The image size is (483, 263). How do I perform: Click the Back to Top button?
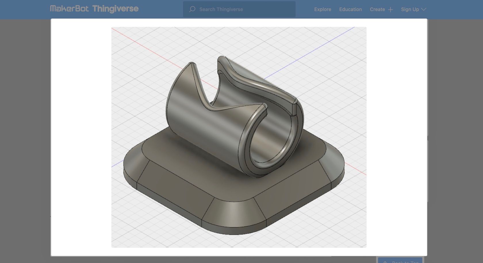400,260
